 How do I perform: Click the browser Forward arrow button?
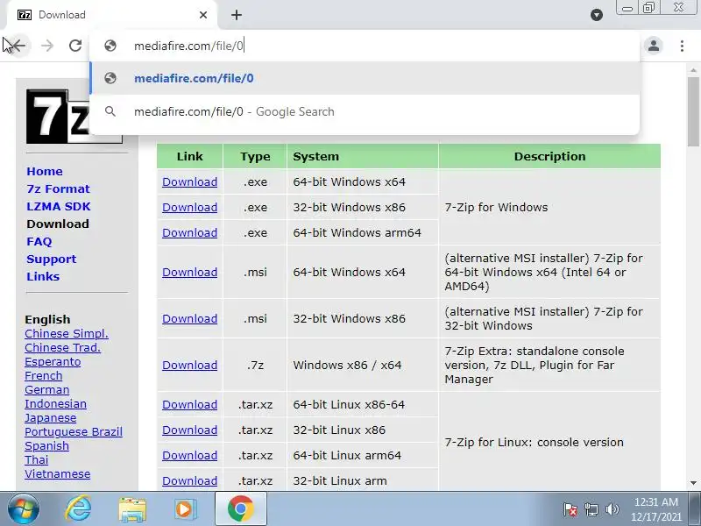(47, 46)
